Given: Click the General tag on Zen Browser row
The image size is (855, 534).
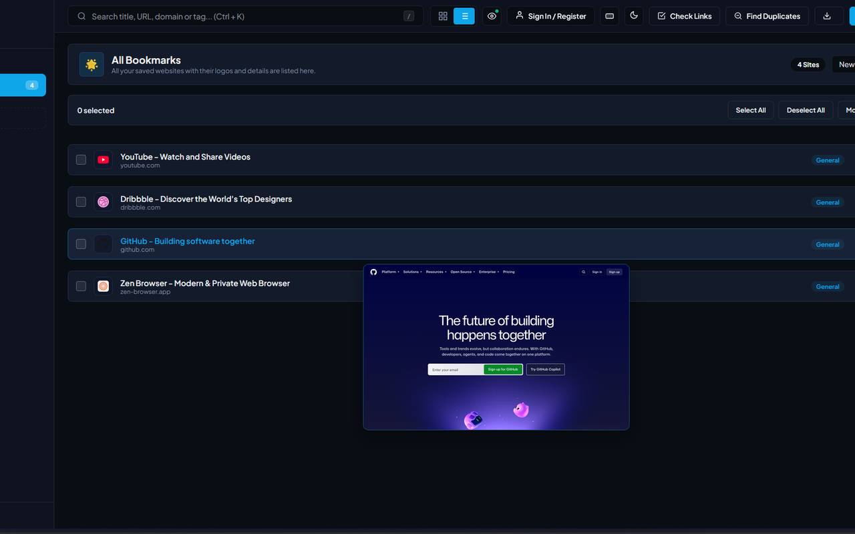Looking at the screenshot, I should coord(828,286).
